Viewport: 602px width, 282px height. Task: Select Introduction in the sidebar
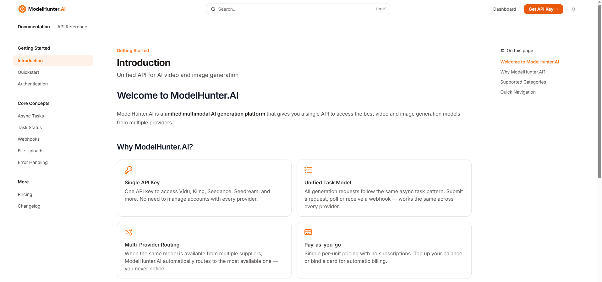pyautogui.click(x=53, y=61)
